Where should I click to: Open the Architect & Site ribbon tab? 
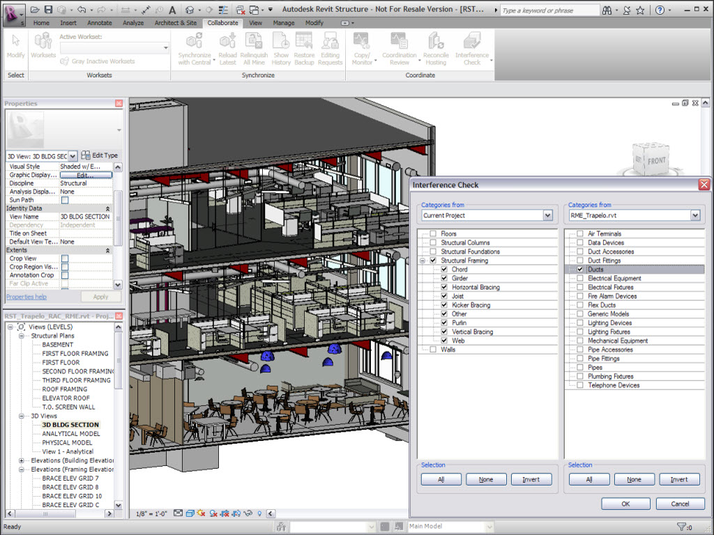point(176,23)
